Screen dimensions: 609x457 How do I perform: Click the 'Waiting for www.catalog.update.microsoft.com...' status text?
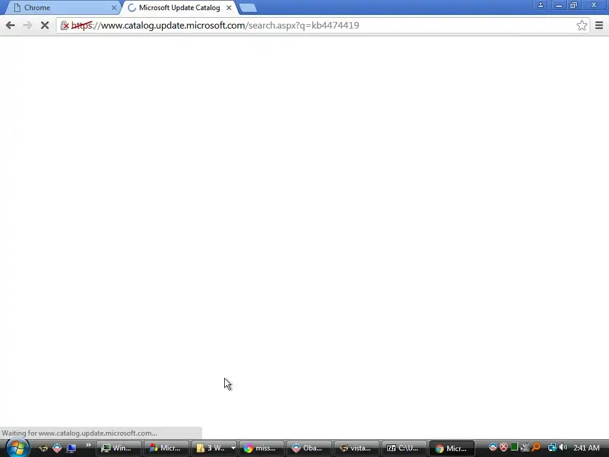[80, 433]
